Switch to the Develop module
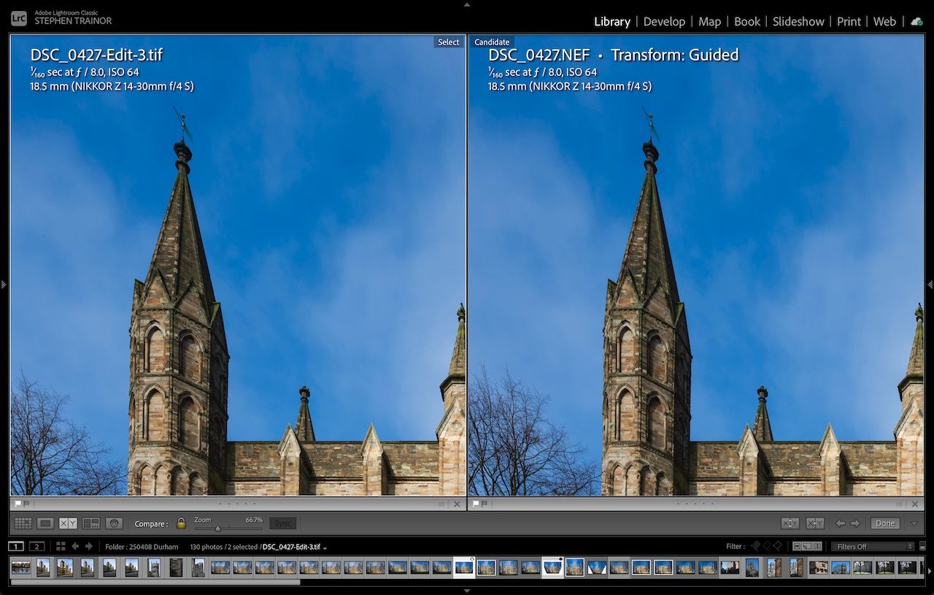The image size is (934, 595). click(664, 21)
